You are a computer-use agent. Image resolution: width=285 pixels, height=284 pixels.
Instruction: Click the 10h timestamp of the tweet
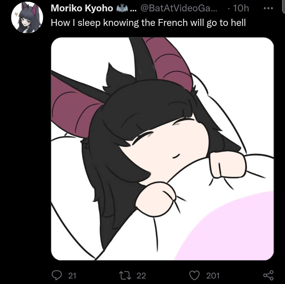pyautogui.click(x=241, y=8)
